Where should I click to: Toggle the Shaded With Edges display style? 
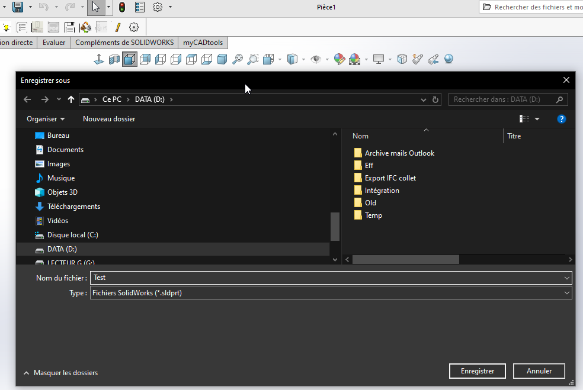pos(130,59)
